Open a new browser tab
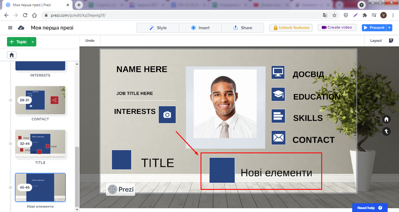 79,5
